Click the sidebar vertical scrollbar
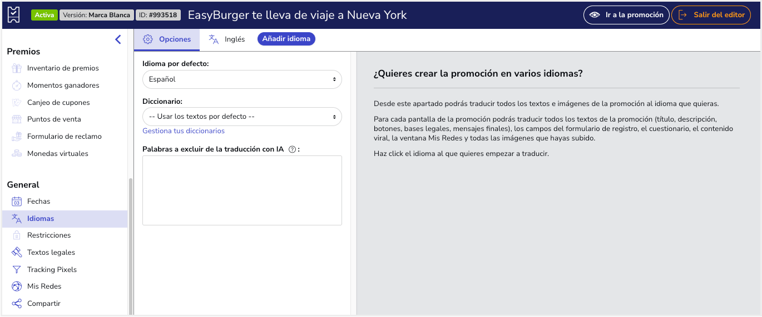 tap(131, 246)
